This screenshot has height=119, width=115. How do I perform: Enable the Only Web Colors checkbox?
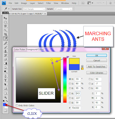[17, 105]
